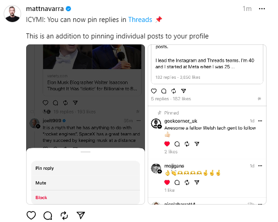Like the mattnavarra post with heart icon
The width and height of the screenshot is (278, 222).
coord(31,215)
